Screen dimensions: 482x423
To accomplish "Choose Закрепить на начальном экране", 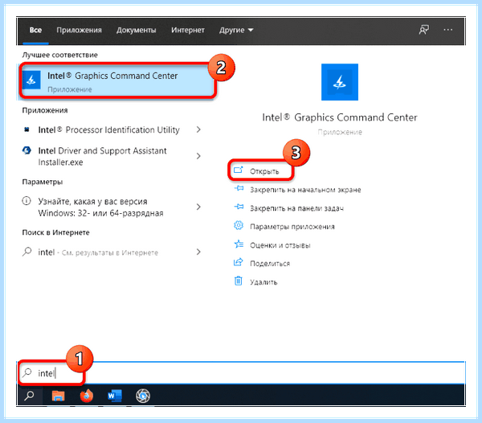I will click(305, 190).
